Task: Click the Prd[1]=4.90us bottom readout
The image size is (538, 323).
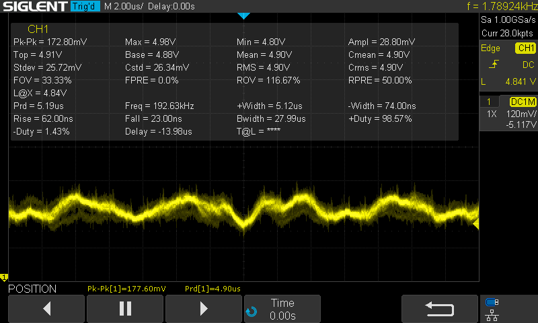Action: [213, 289]
